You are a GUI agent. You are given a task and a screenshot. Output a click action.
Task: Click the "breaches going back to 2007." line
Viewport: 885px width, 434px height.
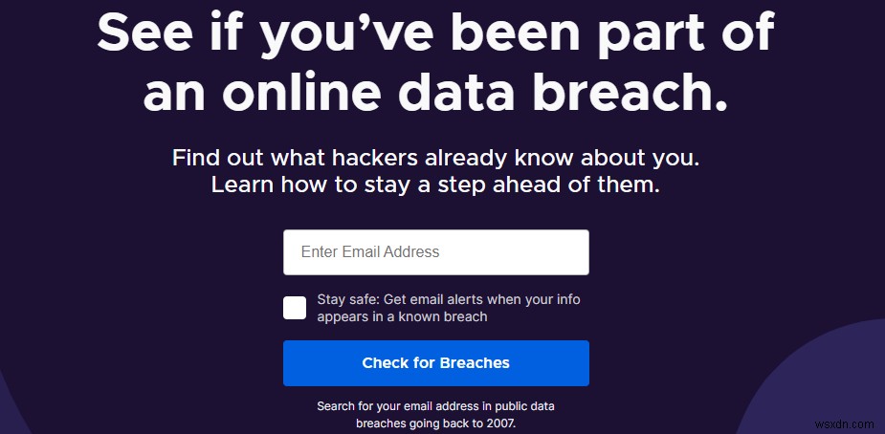tap(435, 423)
